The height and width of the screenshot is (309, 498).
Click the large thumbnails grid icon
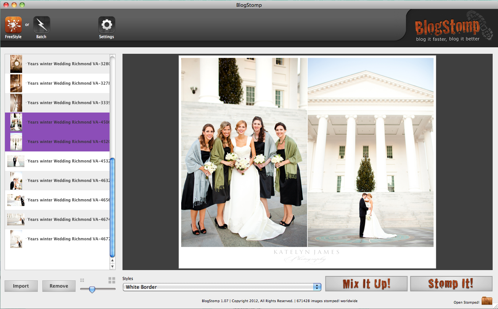pyautogui.click(x=112, y=280)
